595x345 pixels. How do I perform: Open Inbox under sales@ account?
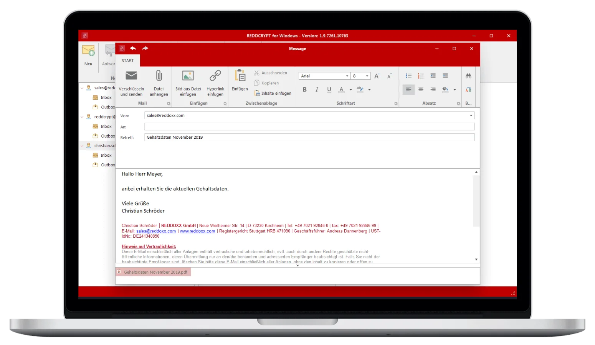coord(102,98)
